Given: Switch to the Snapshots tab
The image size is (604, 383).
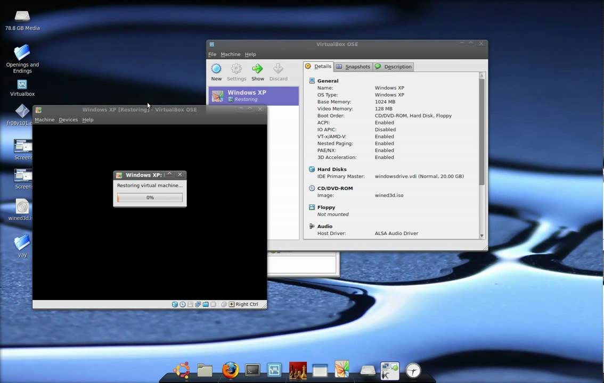Looking at the screenshot, I should point(353,66).
